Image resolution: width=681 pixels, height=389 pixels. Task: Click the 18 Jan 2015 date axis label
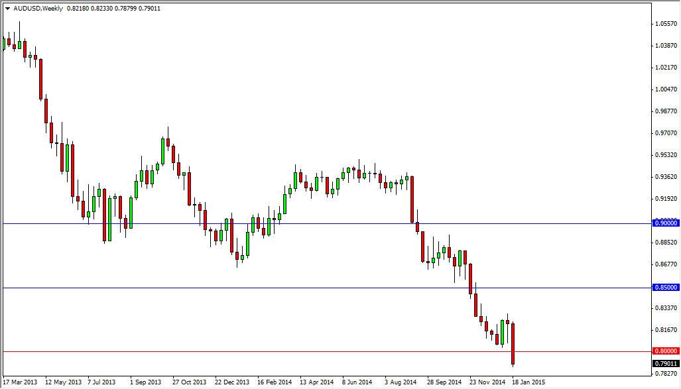(x=530, y=382)
